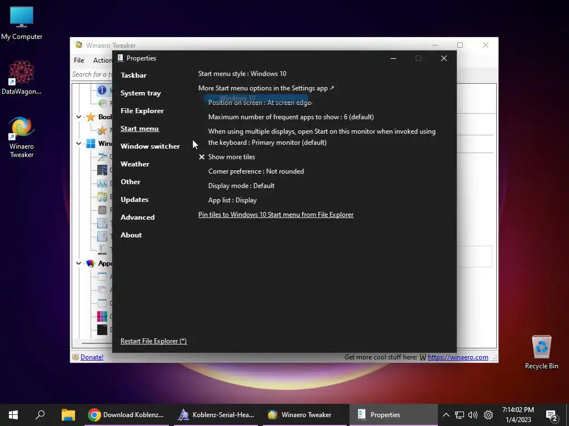Viewport: 569px width, 426px height.
Task: Switch to the Chrome Download Koblenz taskbar item
Action: [x=126, y=415]
